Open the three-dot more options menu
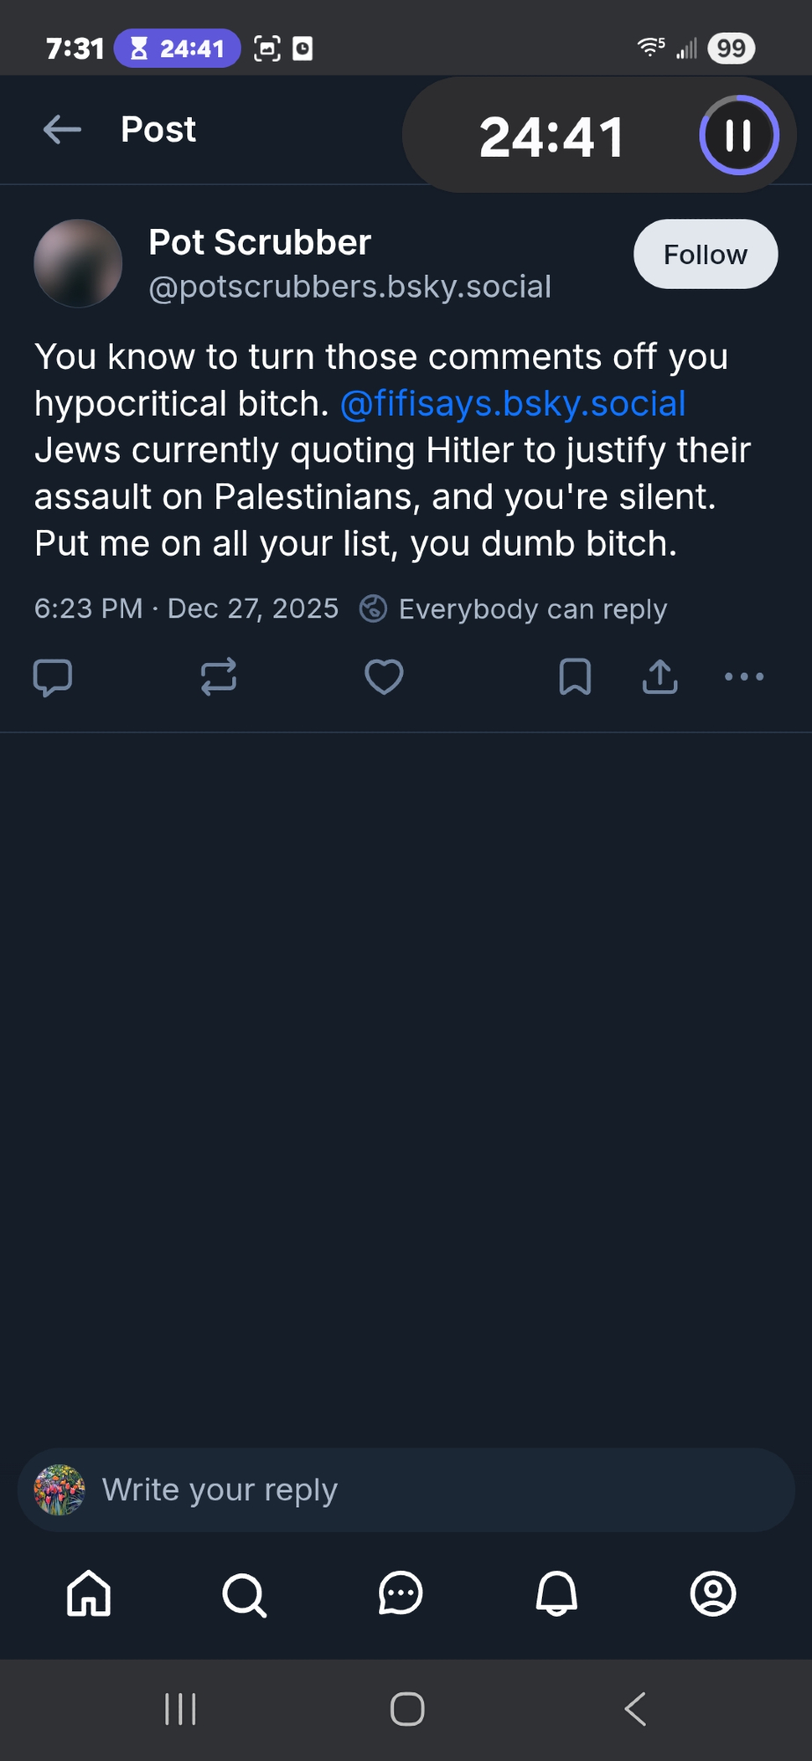Screen dimensions: 812x1761 (x=743, y=677)
